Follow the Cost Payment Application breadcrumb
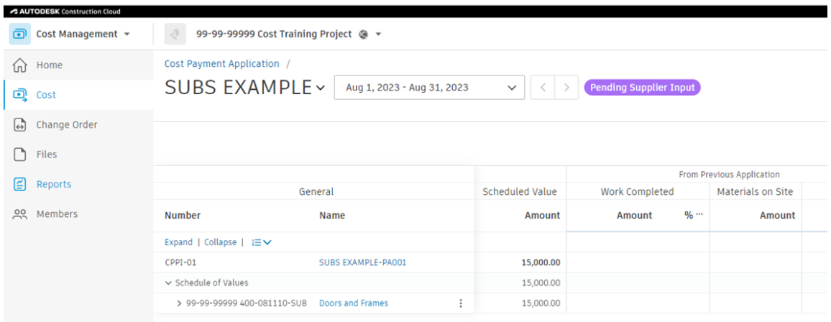Screen dimensions: 831x322 [x=221, y=63]
